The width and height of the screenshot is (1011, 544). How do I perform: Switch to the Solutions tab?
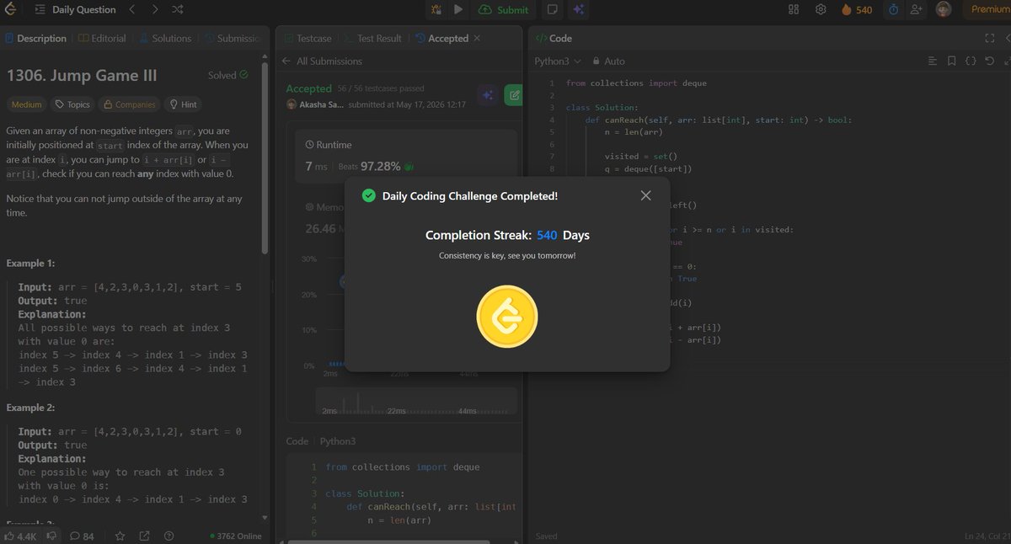(x=165, y=38)
